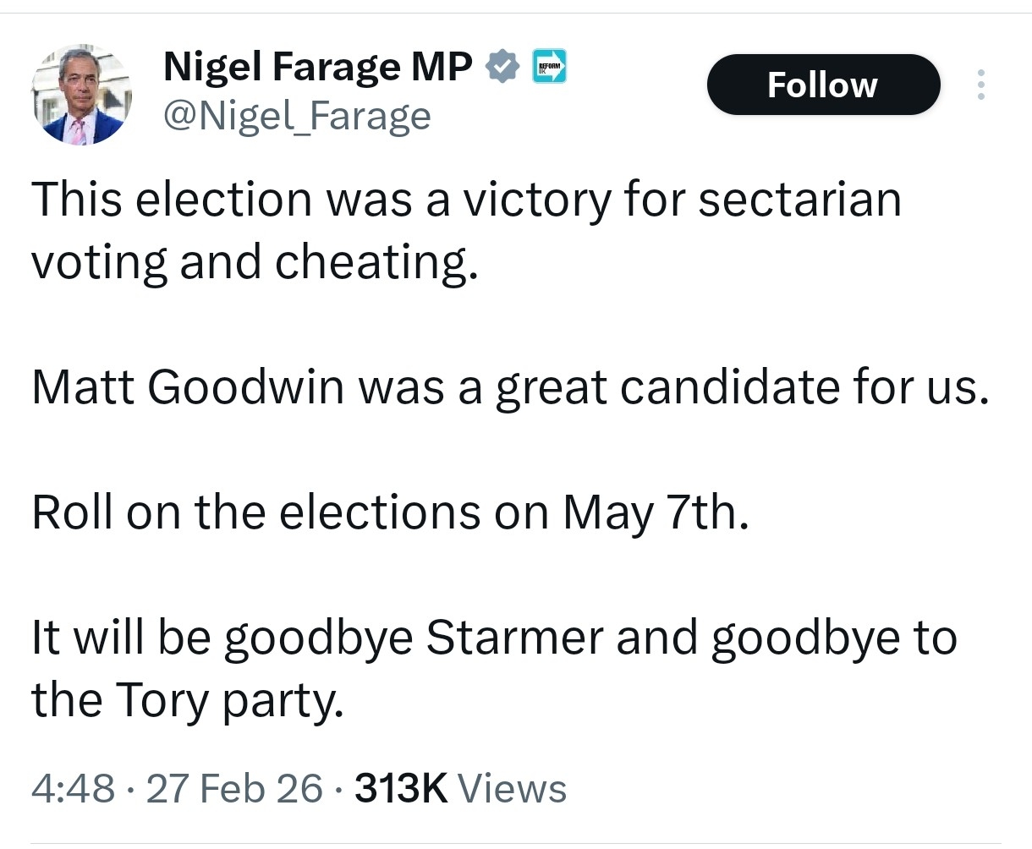Click 'the Tory party' on the last line
The height and width of the screenshot is (849, 1032).
187,699
